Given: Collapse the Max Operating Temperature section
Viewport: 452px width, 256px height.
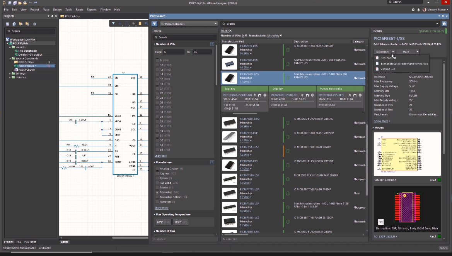Looking at the screenshot, I should click(x=155, y=215).
